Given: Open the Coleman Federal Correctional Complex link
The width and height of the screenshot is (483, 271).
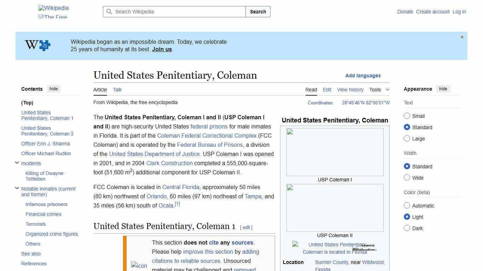Looking at the screenshot, I should pyautogui.click(x=207, y=135).
